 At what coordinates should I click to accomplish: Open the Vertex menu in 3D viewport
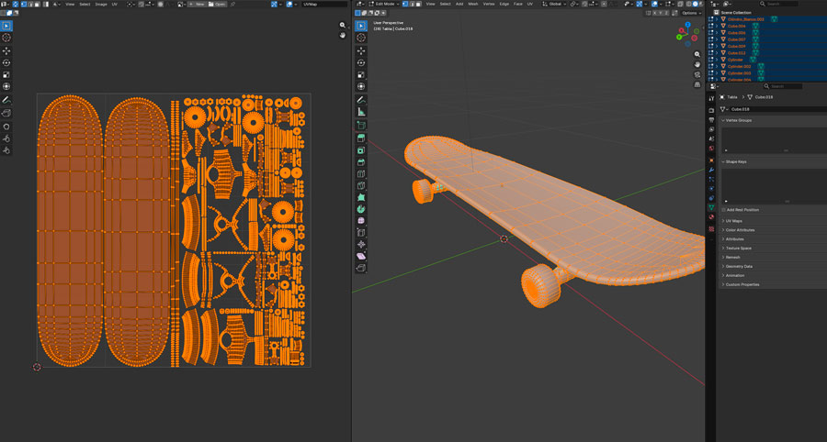pyautogui.click(x=489, y=4)
